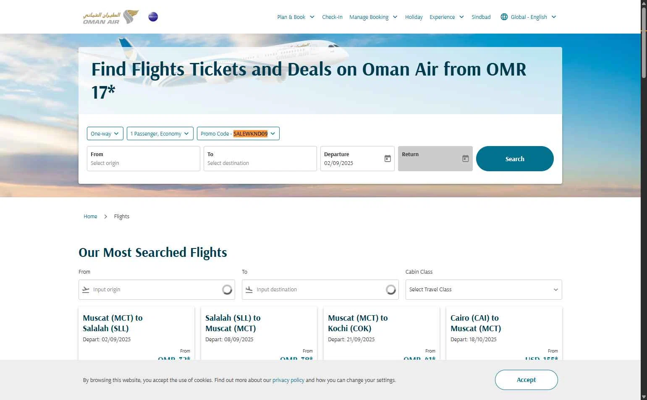Click the Search flights button
647x400 pixels.
(x=515, y=159)
